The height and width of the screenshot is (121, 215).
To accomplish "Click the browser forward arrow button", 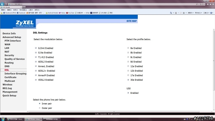I will click(6, 4).
